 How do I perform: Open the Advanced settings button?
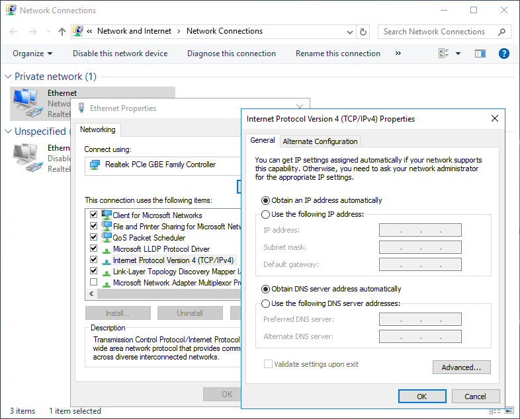[461, 367]
